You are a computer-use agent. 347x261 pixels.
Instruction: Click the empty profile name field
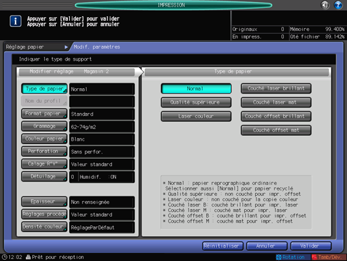pos(102,102)
